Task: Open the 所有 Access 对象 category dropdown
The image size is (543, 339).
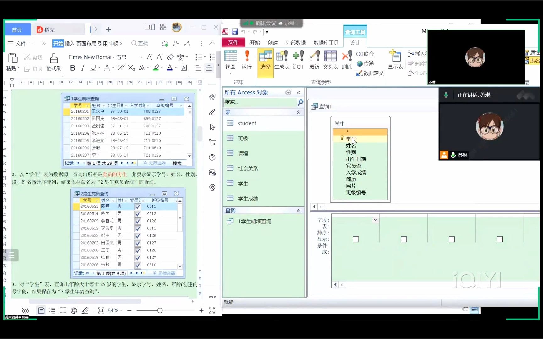Action: point(288,92)
